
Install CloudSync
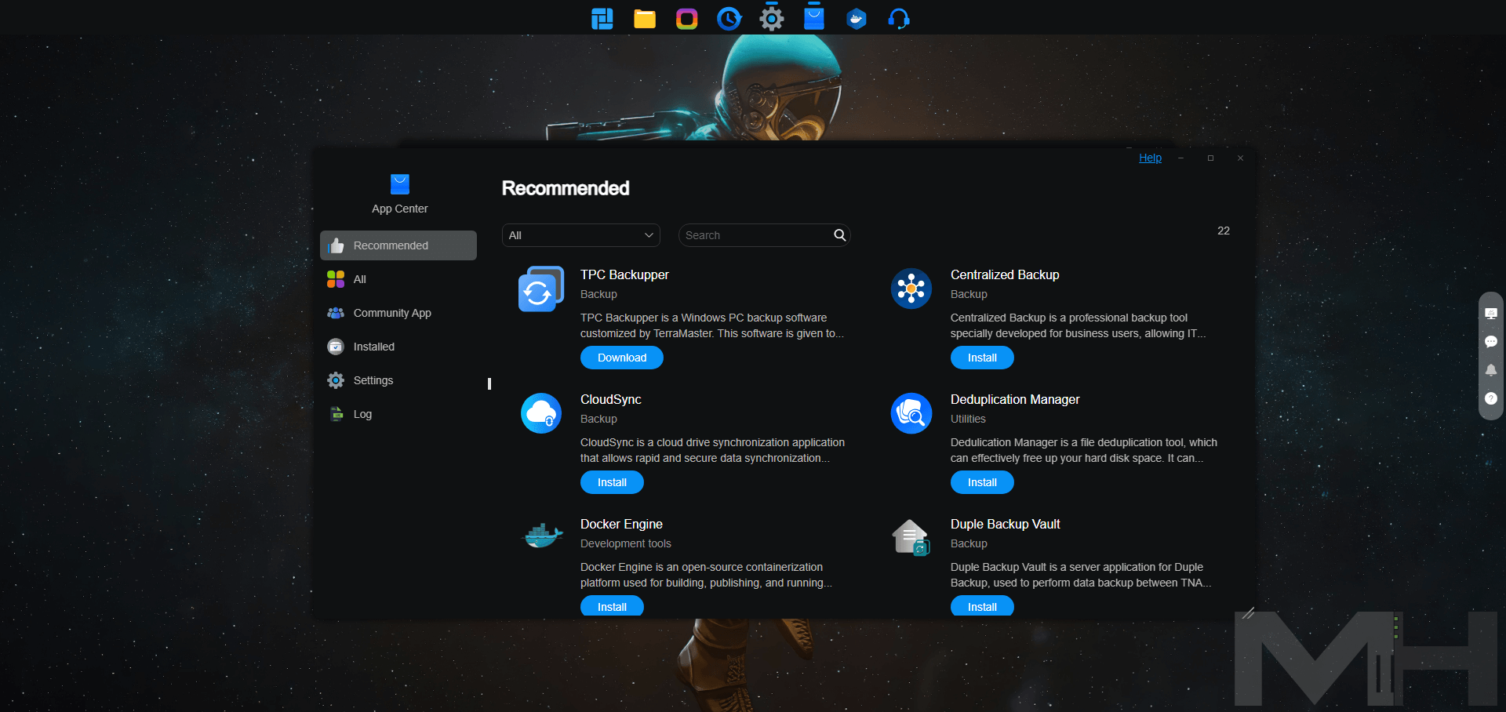(612, 482)
